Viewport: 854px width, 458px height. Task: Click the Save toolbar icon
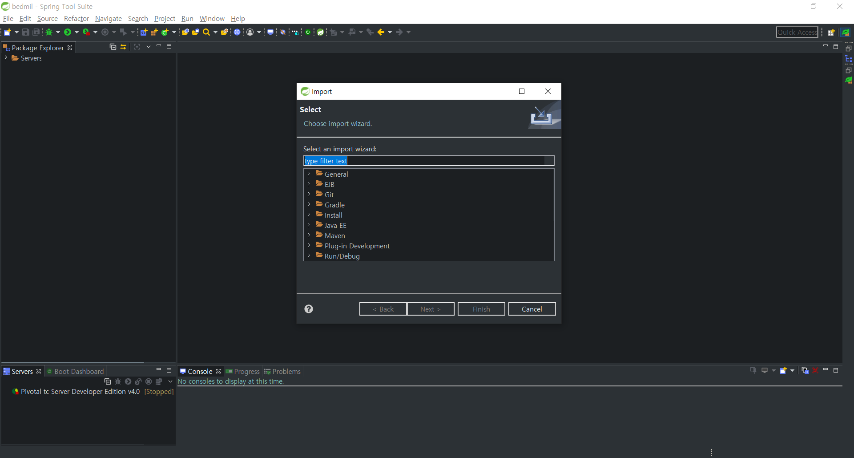[26, 32]
